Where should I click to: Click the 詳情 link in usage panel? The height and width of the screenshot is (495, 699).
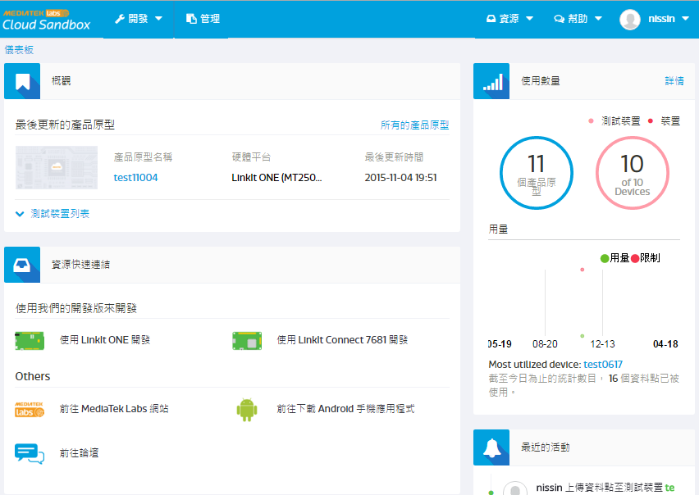(x=674, y=81)
